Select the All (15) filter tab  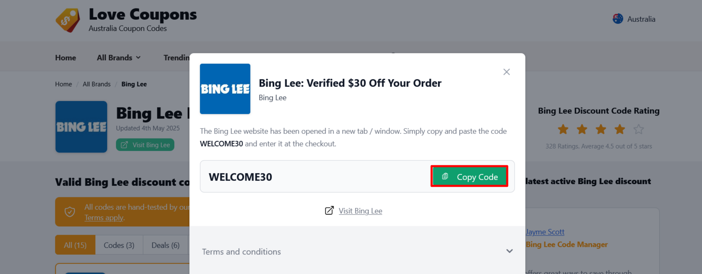[x=75, y=245]
